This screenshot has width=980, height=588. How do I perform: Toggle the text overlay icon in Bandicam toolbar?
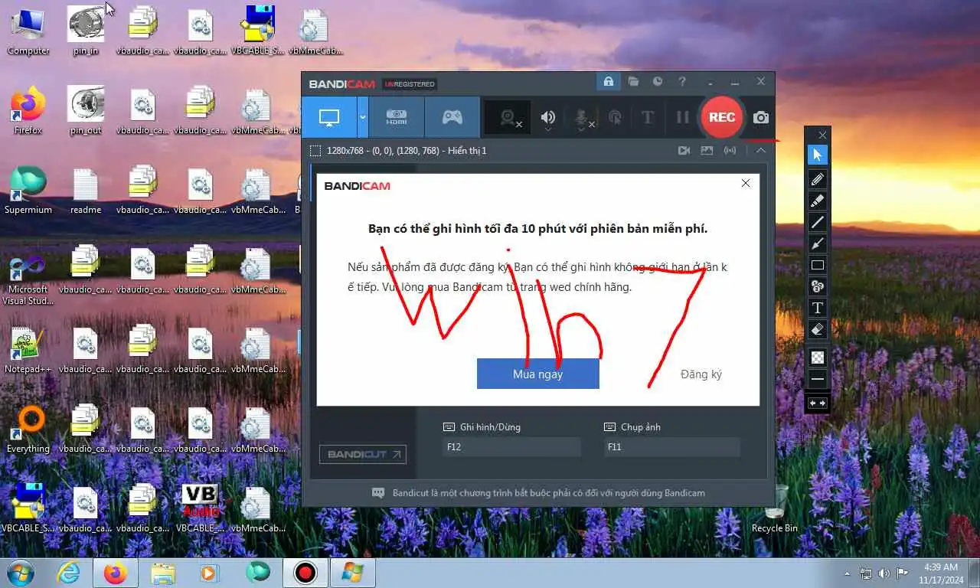click(648, 118)
